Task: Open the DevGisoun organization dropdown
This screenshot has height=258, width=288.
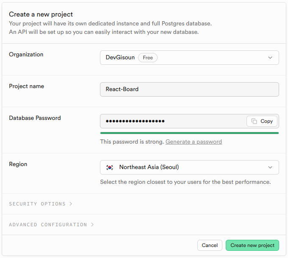Action: (189, 58)
